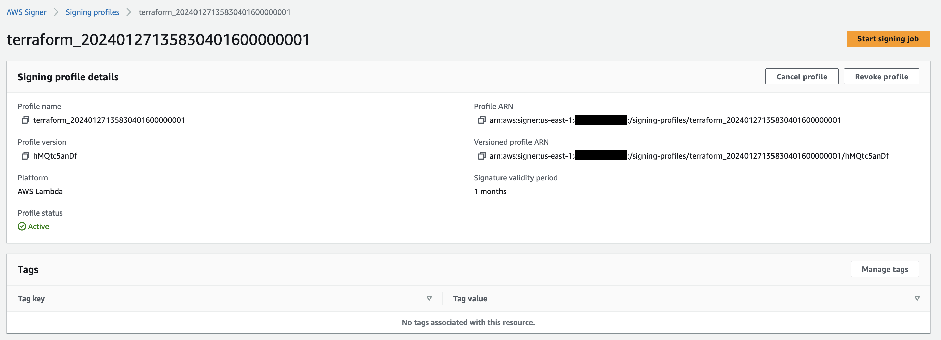The image size is (941, 340).
Task: Go to AWS Signer breadcrumb link
Action: (26, 12)
